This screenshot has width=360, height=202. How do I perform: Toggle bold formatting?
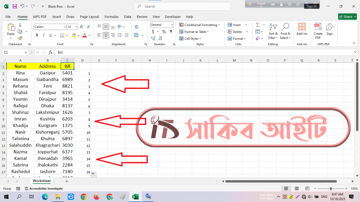37,35
